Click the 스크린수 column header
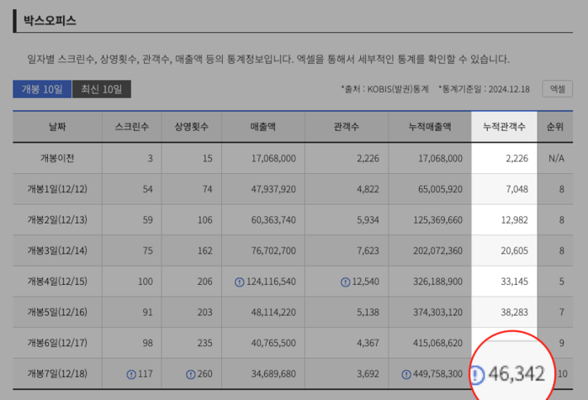This screenshot has width=588, height=400. click(132, 127)
